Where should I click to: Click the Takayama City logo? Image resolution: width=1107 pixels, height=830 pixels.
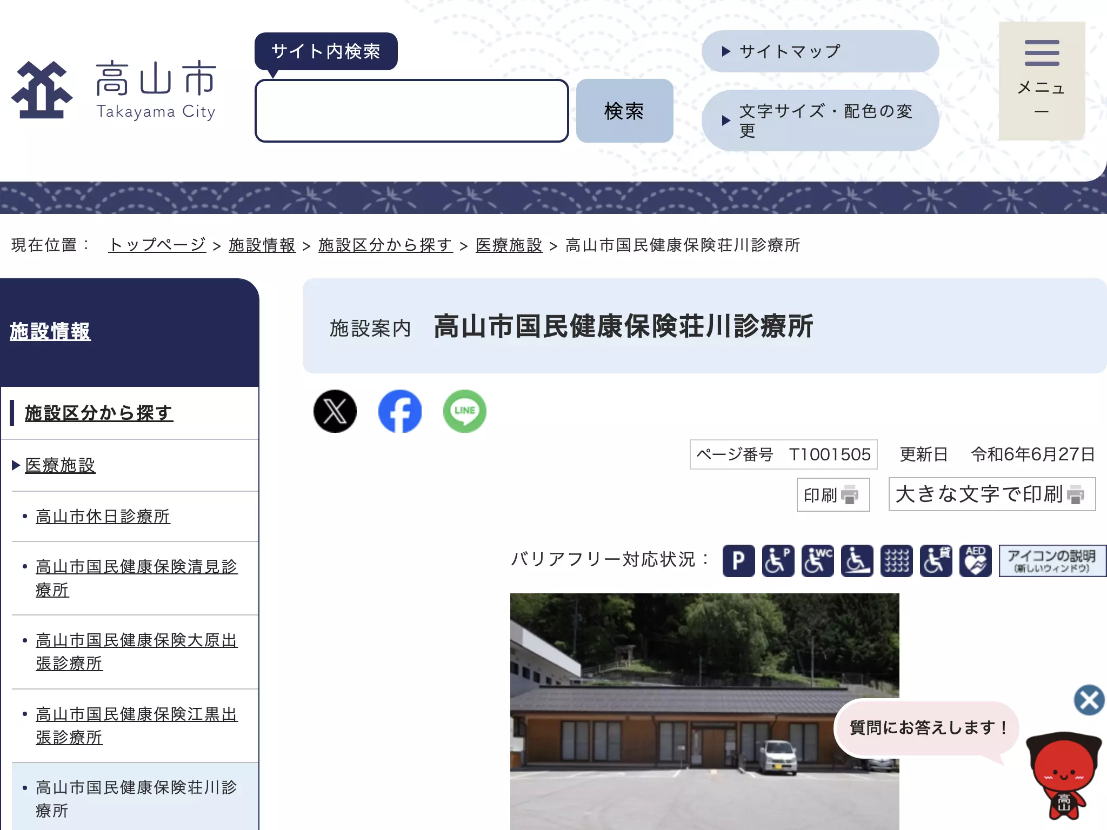click(x=114, y=90)
